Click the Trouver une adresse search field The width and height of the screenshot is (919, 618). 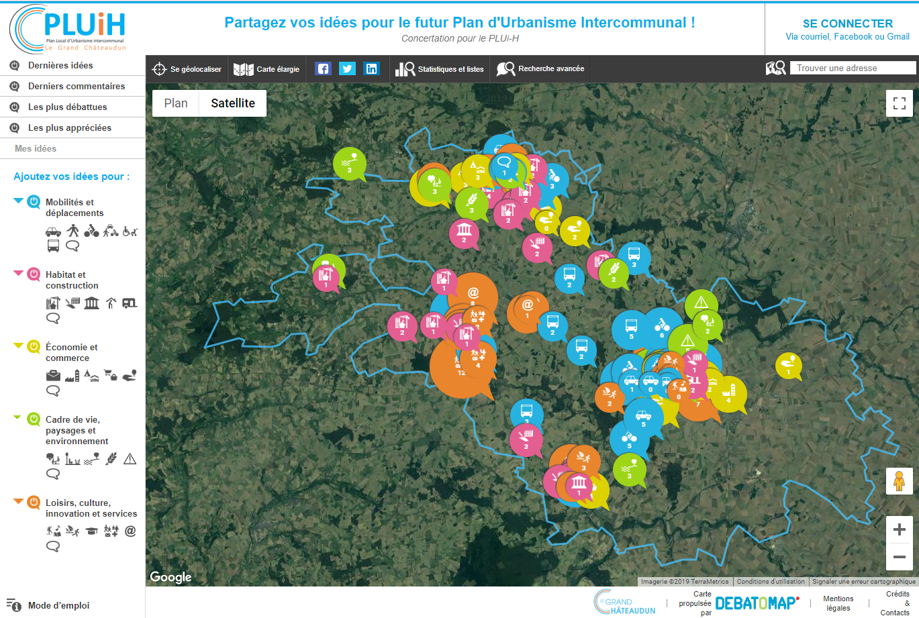click(x=853, y=68)
